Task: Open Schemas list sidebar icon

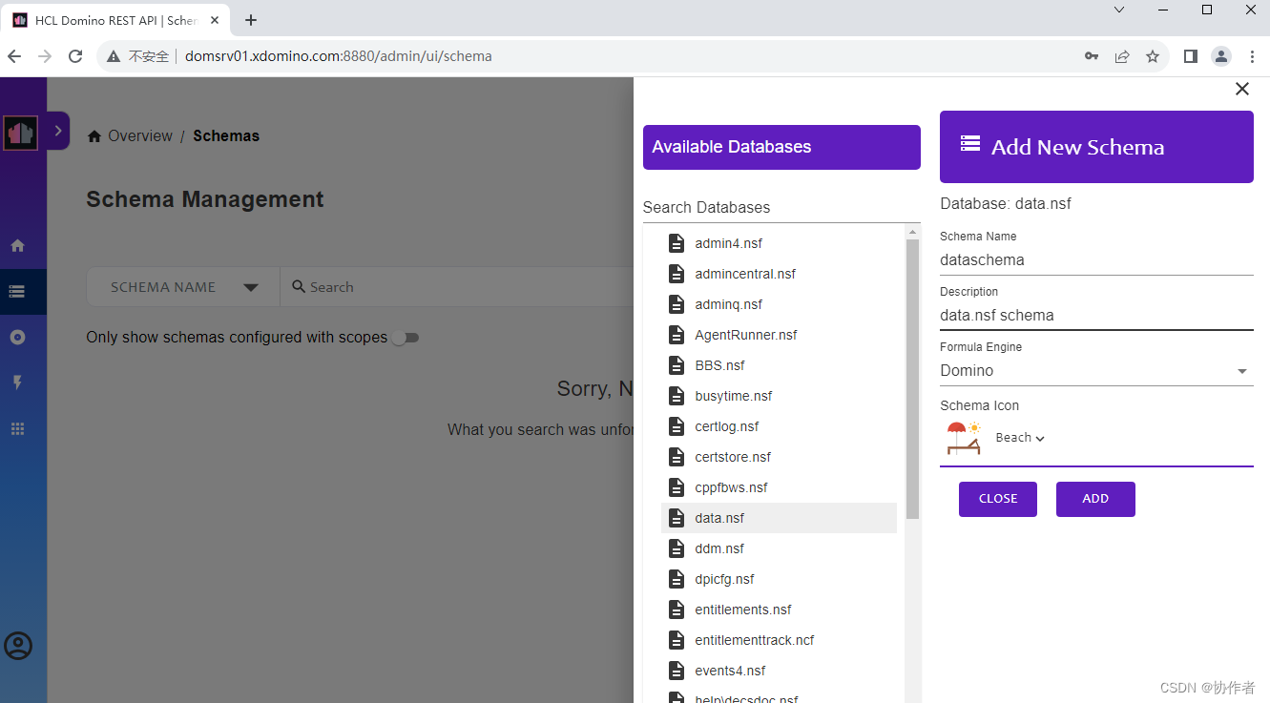Action: (x=17, y=291)
